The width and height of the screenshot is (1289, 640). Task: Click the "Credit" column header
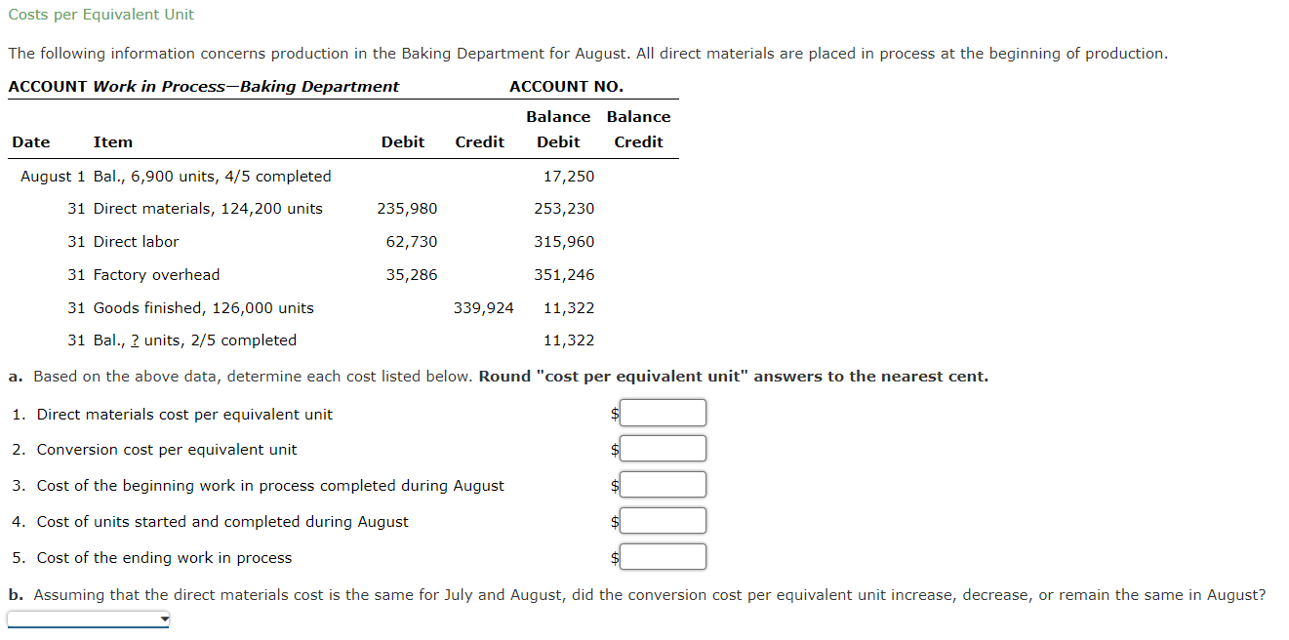point(479,141)
